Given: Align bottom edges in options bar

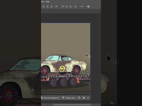Looking at the screenshot, I should click(70, 6).
